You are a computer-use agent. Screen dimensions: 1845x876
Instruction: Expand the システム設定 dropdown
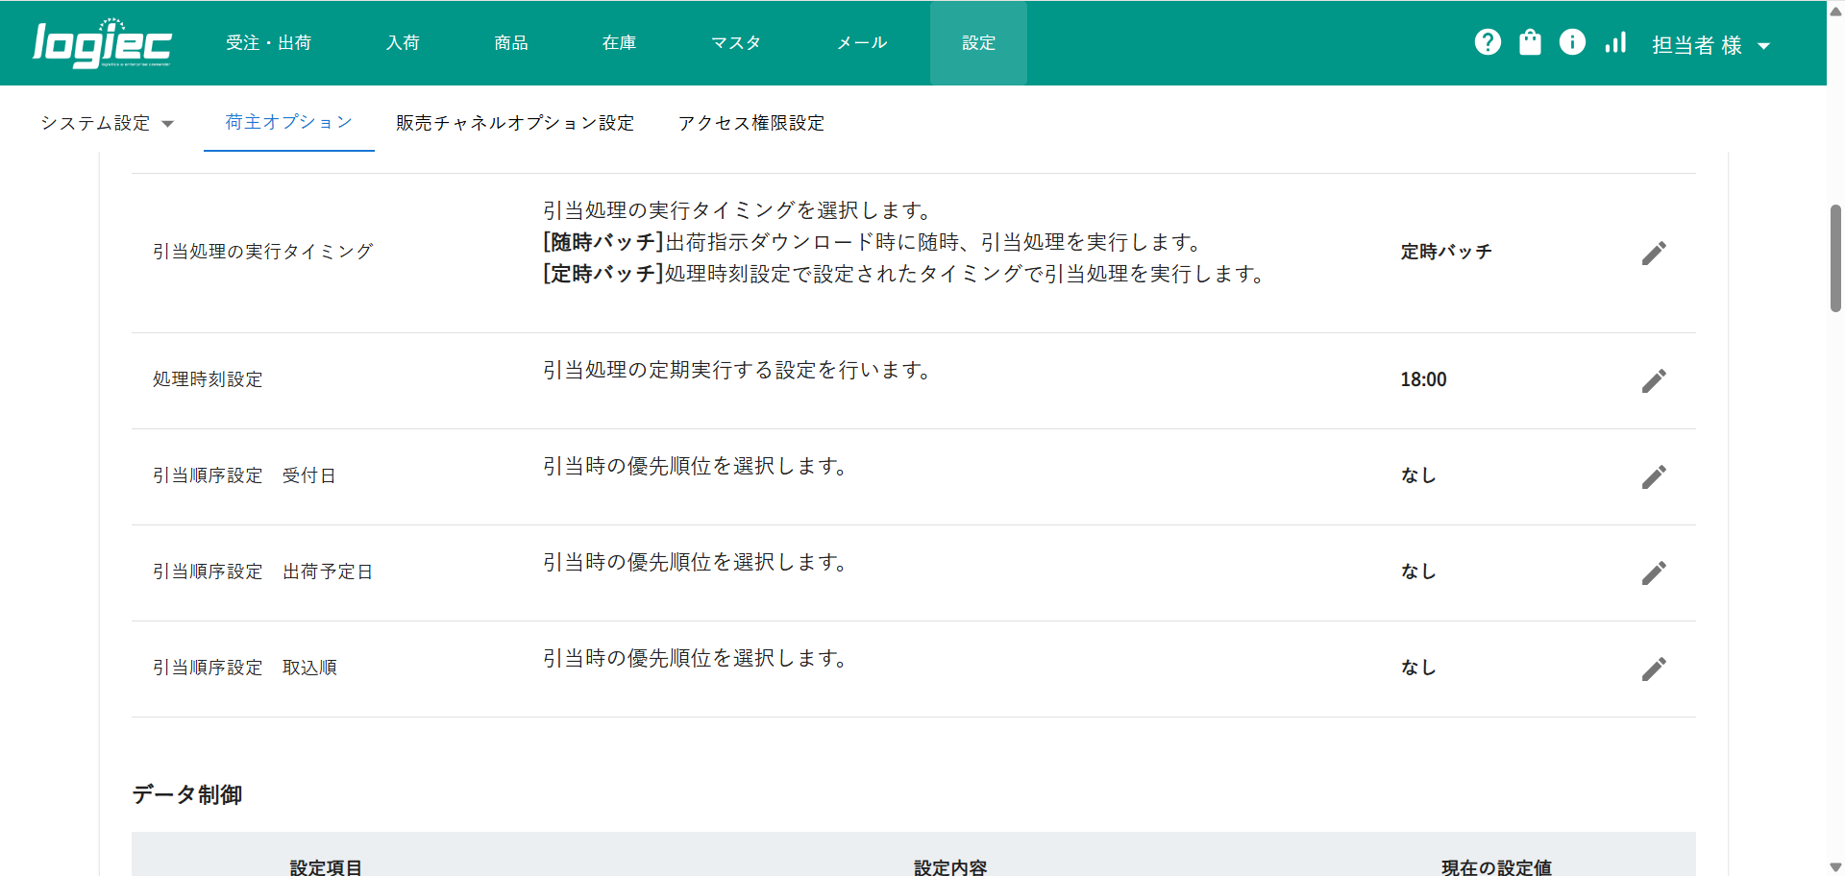tap(107, 123)
